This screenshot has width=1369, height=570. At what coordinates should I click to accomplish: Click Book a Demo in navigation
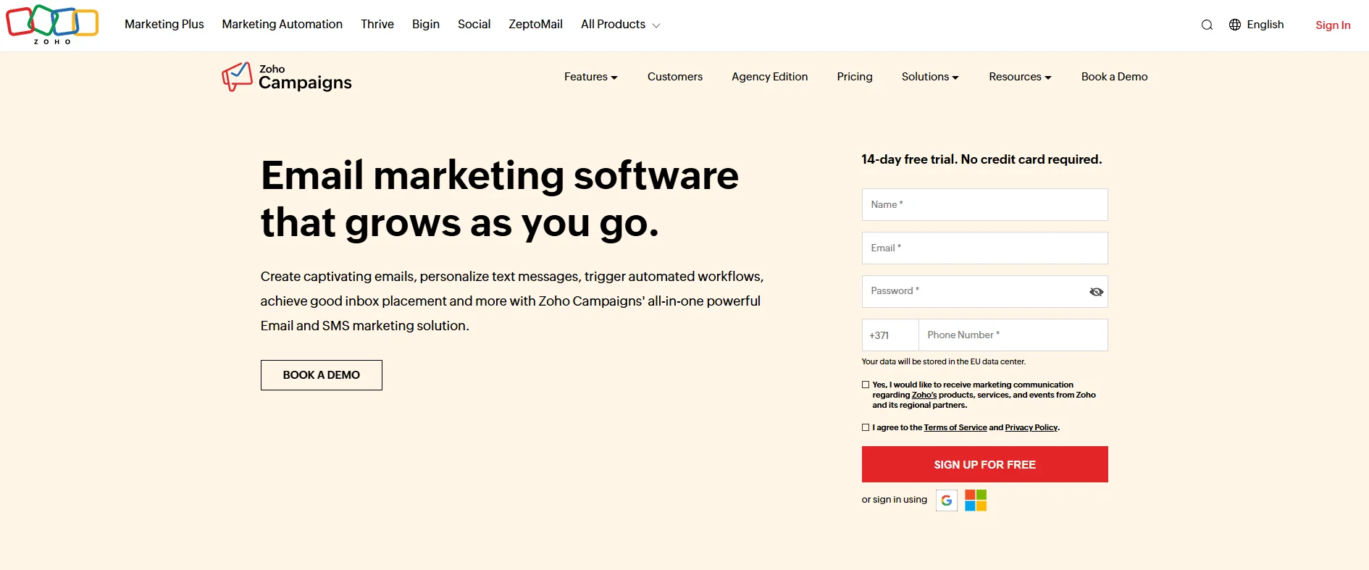pyautogui.click(x=1114, y=77)
